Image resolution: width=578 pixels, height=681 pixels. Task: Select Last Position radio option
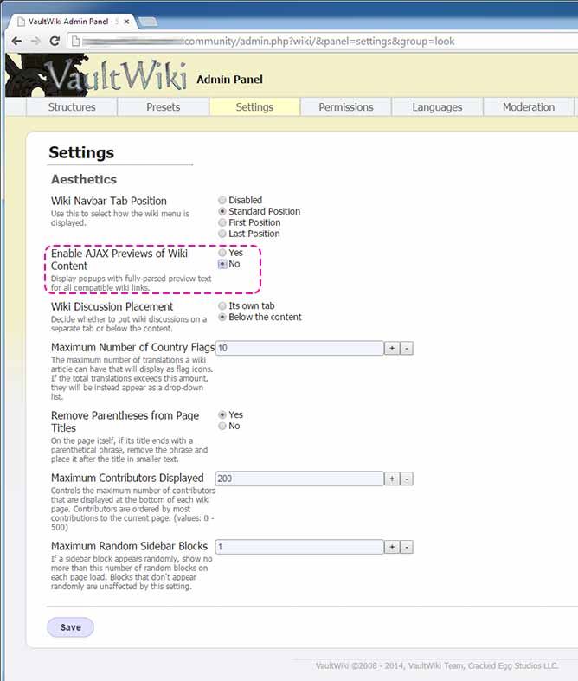(222, 234)
